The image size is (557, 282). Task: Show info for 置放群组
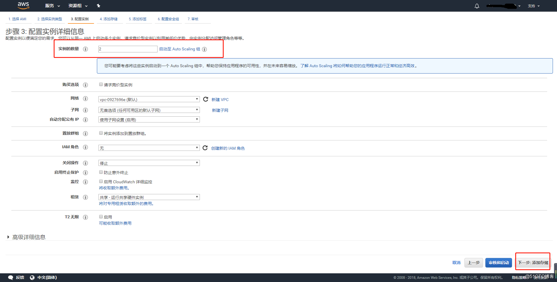tap(86, 133)
